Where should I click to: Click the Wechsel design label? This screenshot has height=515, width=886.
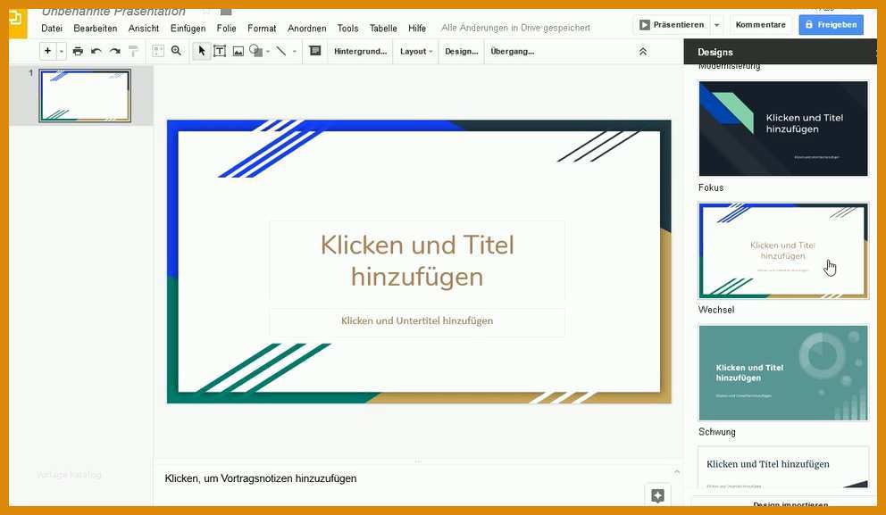pyautogui.click(x=716, y=310)
